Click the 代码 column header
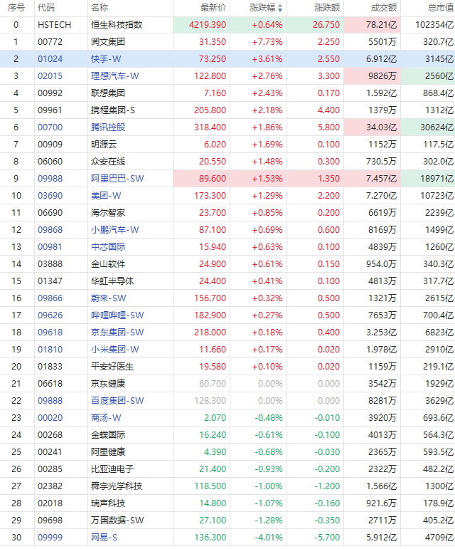The height and width of the screenshot is (549, 455). pos(46,8)
